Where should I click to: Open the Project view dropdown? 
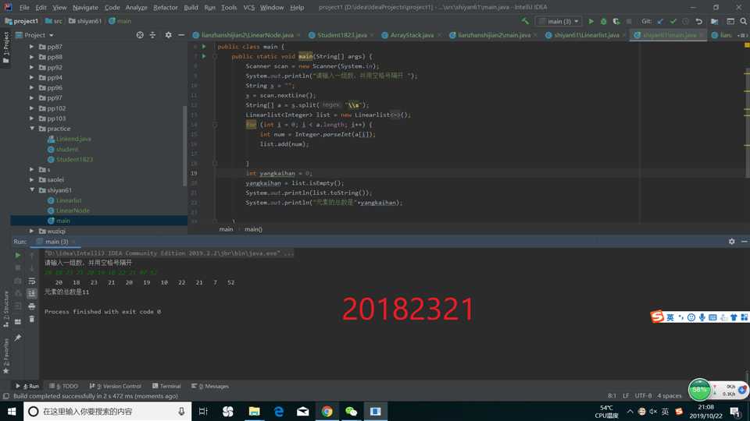coord(34,35)
